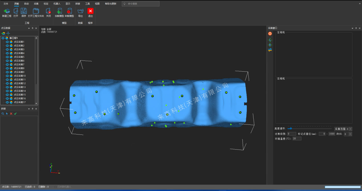Export data using the 导出 icon
This screenshot has height=191, width=362.
click(x=80, y=11)
